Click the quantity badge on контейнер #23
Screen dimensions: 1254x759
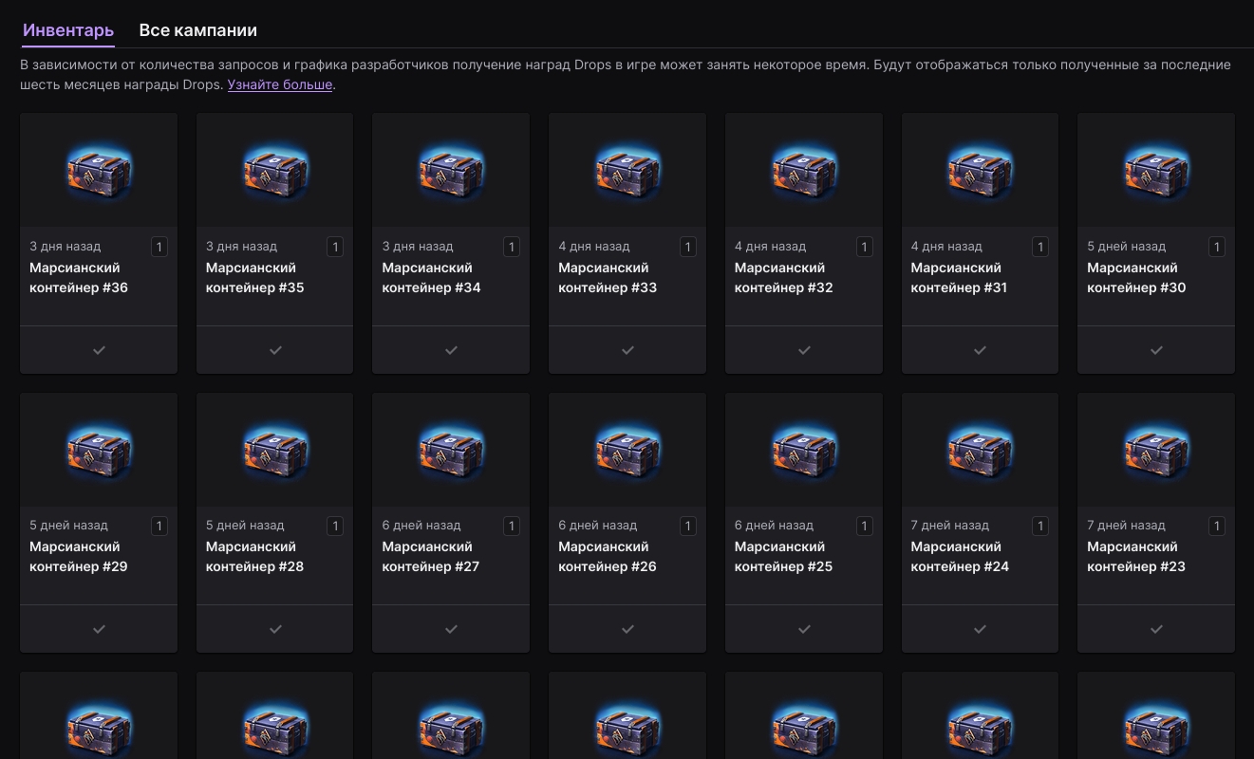pos(1217,526)
